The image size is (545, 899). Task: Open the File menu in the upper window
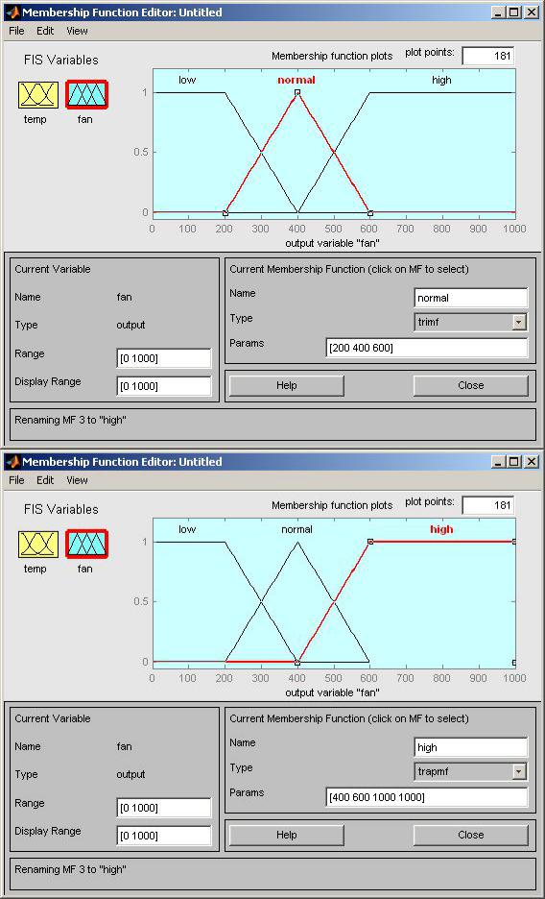tap(16, 31)
